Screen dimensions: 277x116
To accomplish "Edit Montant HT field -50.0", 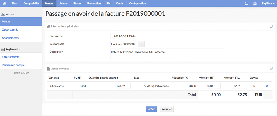I will point(213,86).
